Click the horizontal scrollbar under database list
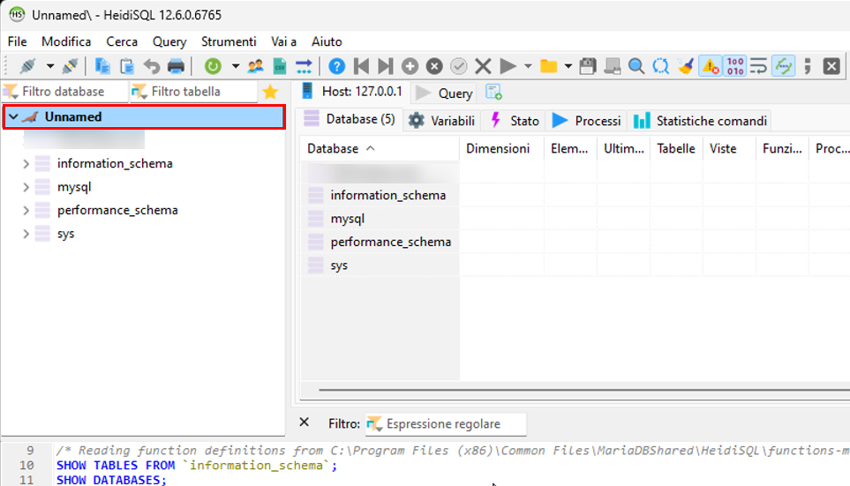The image size is (850, 486). pos(574,389)
